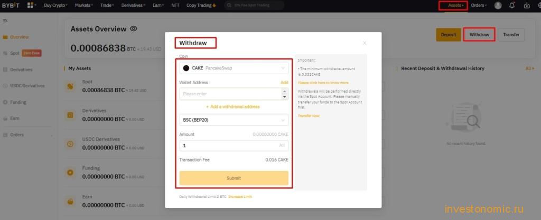Click Increase Limit link

tap(240, 197)
